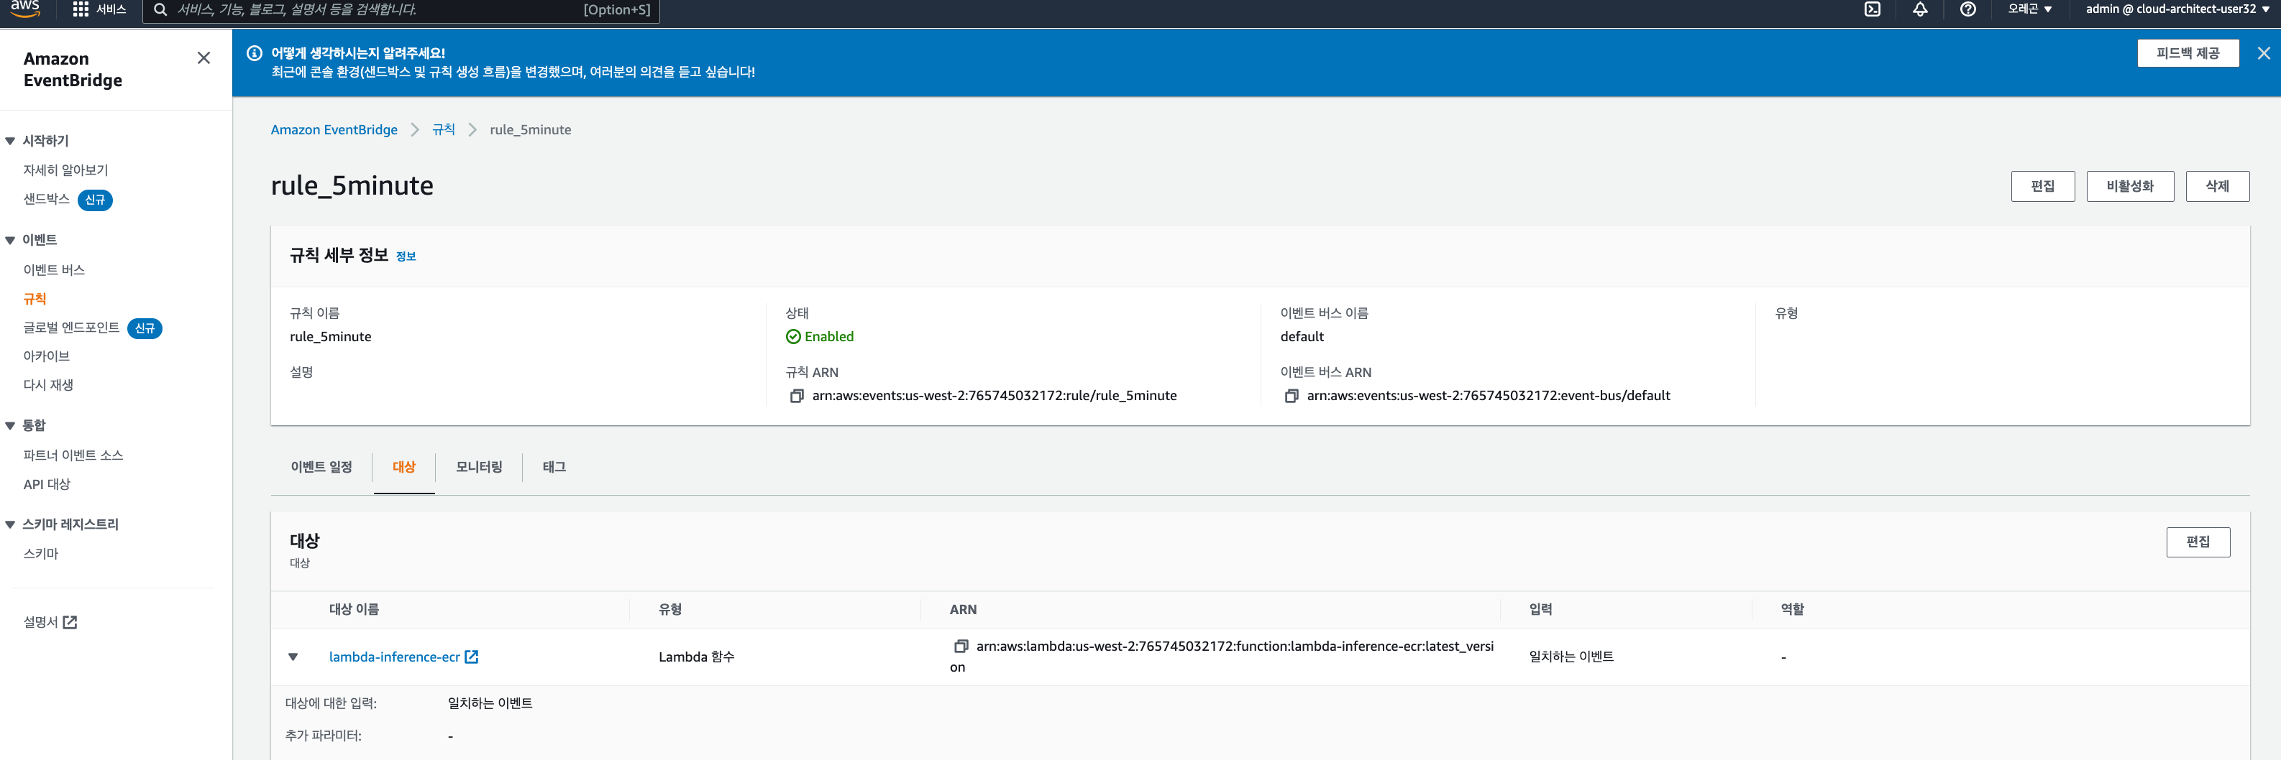Click the 비활성화 button
The height and width of the screenshot is (760, 2281).
(2129, 186)
